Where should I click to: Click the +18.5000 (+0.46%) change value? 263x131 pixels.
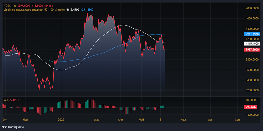pos(43,6)
